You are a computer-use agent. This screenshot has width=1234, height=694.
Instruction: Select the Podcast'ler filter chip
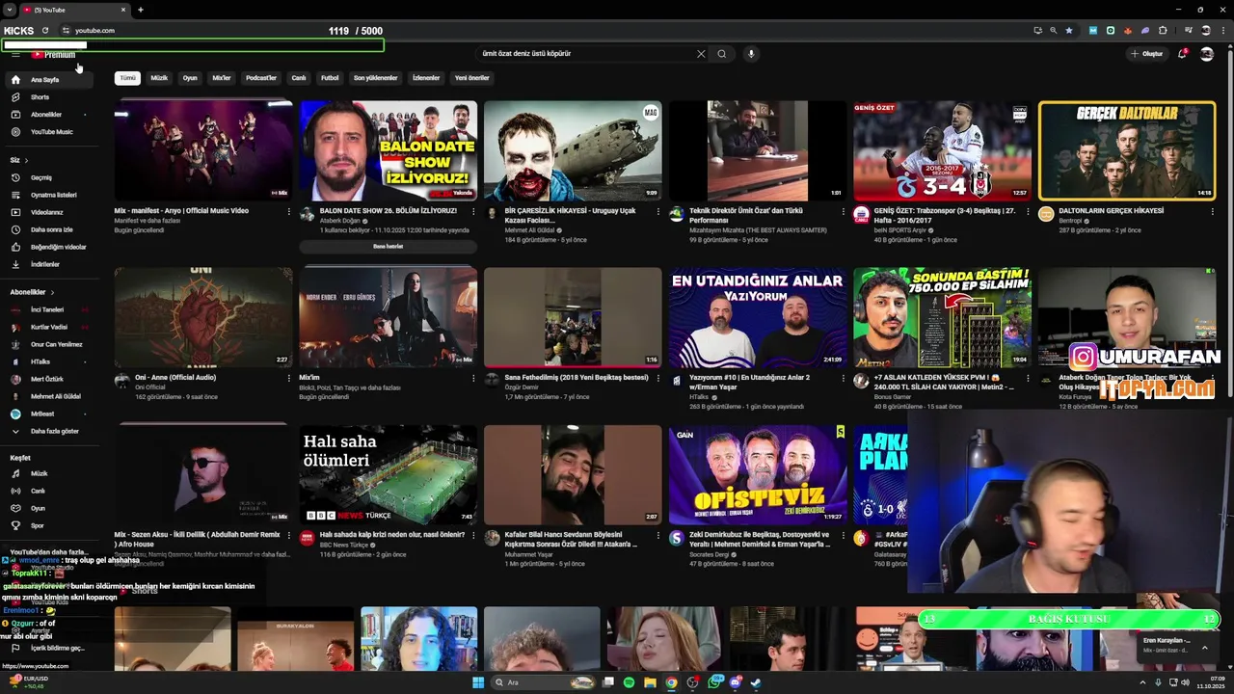(x=260, y=78)
